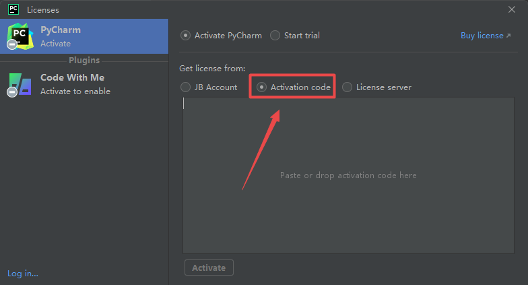Viewport: 528px width, 285px height.
Task: Click the Code With Me plugin icon
Action: pyautogui.click(x=20, y=83)
